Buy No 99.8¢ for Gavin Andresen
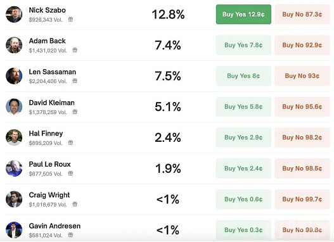The image size is (334, 242). (x=302, y=230)
